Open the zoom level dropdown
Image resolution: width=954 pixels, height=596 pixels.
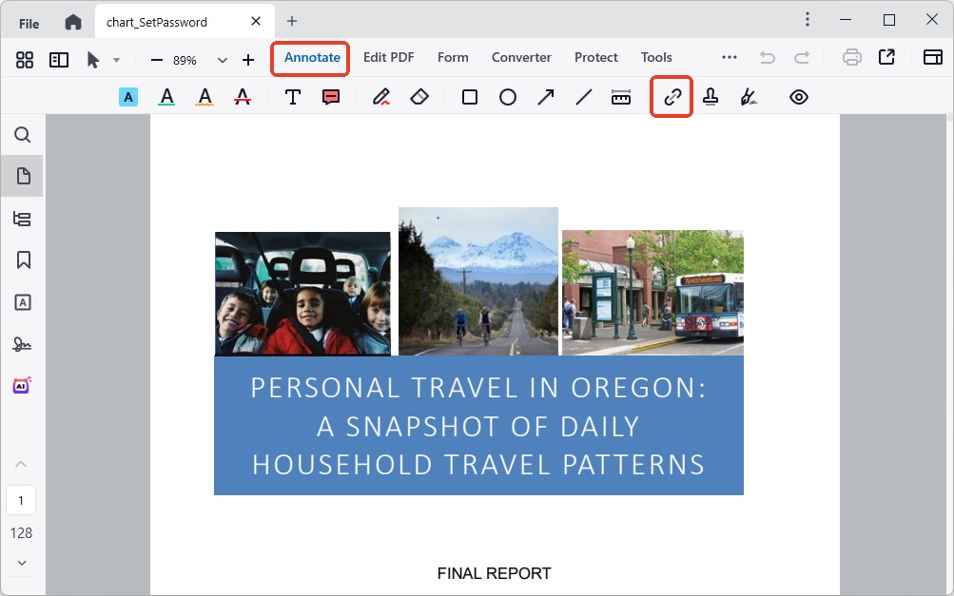click(x=222, y=58)
